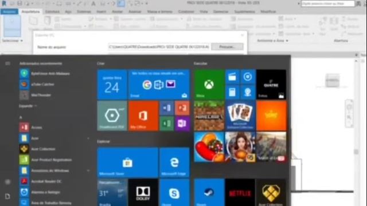Image resolution: width=367 pixels, height=206 pixels.
Task: Open the Start menu hamburger icon
Action: [x=7, y=64]
